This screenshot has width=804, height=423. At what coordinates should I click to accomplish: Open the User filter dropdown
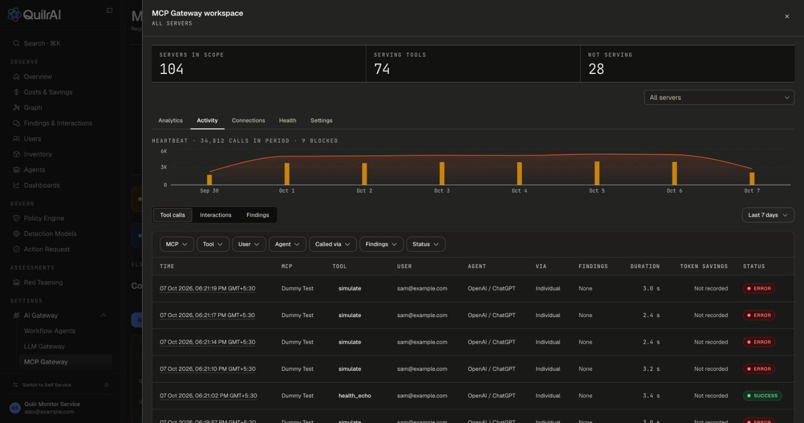[249, 244]
